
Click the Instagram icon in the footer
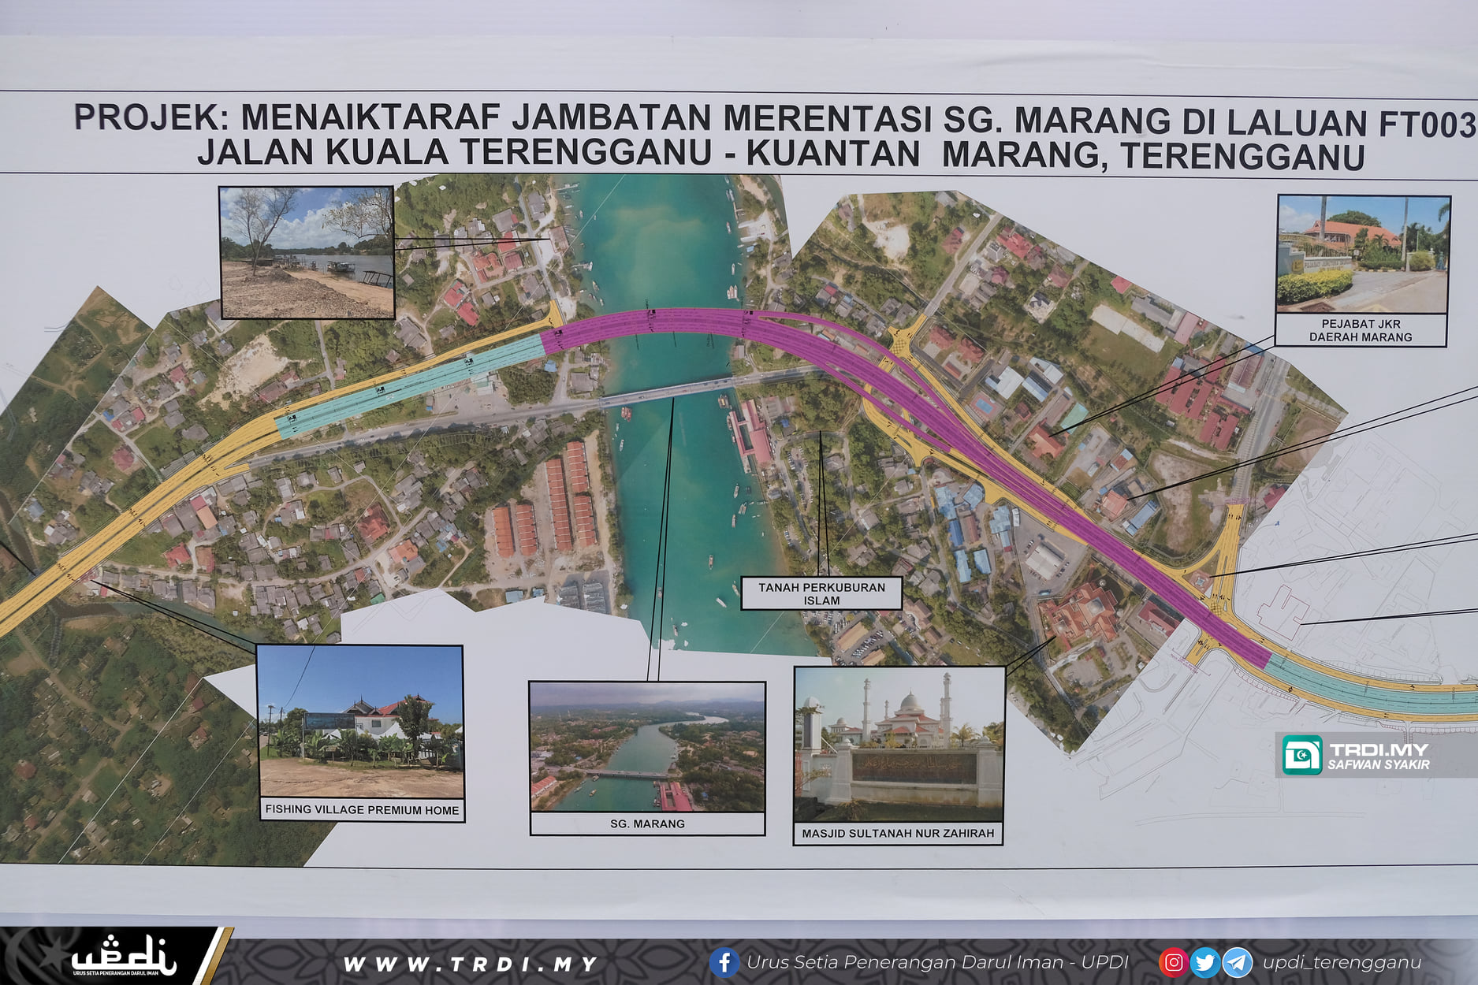(1173, 962)
